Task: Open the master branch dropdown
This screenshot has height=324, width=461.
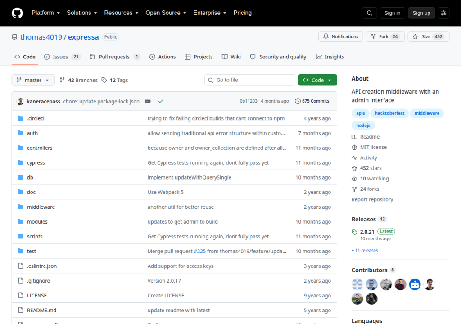Action: click(x=33, y=80)
